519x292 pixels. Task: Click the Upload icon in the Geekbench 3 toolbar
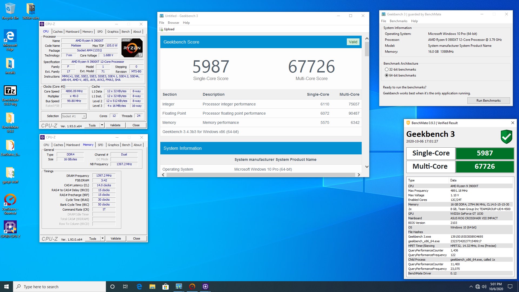click(161, 29)
